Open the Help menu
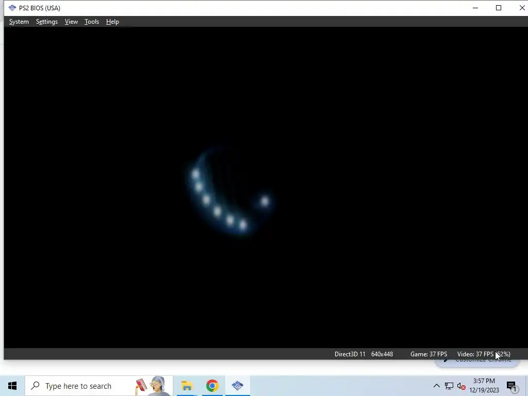The image size is (528, 396). (112, 22)
